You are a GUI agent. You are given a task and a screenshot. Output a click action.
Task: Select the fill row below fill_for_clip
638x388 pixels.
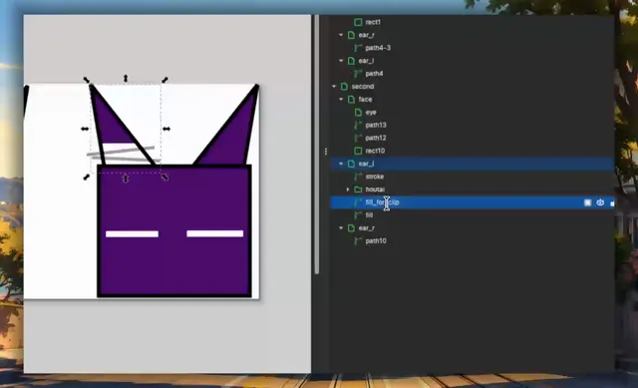(x=472, y=215)
